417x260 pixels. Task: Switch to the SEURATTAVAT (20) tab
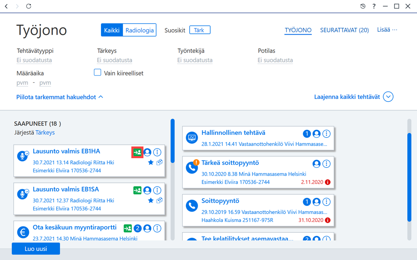[x=344, y=30]
